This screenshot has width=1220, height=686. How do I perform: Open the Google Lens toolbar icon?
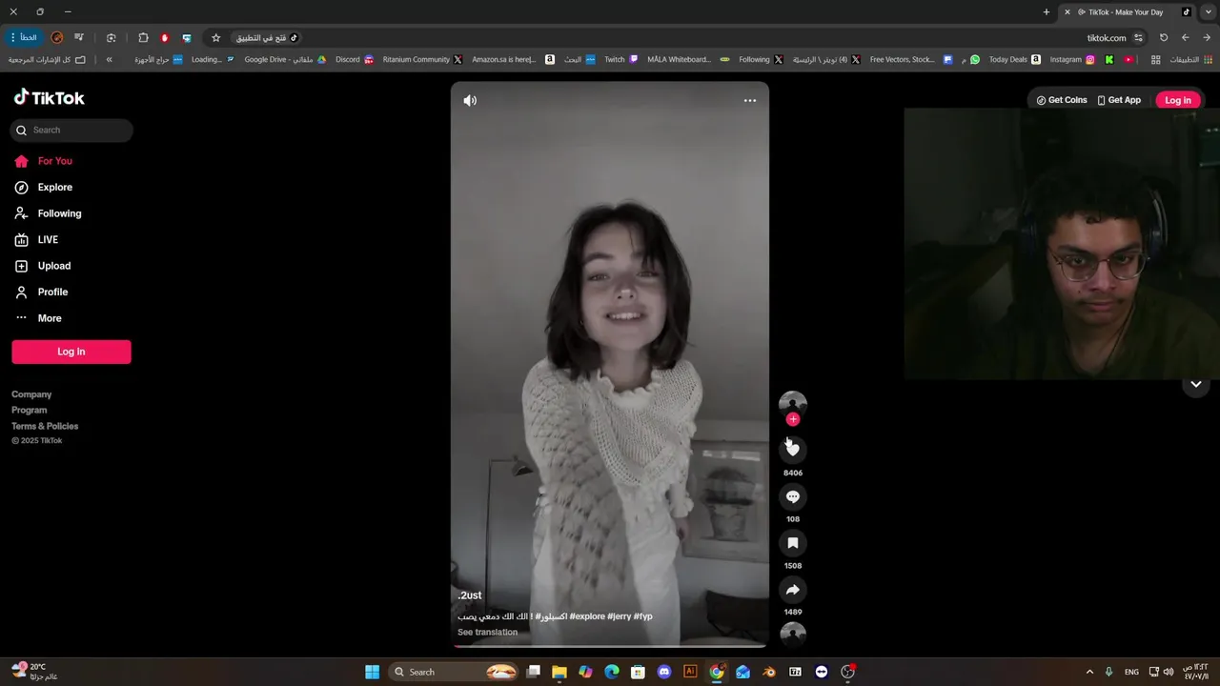pos(112,38)
